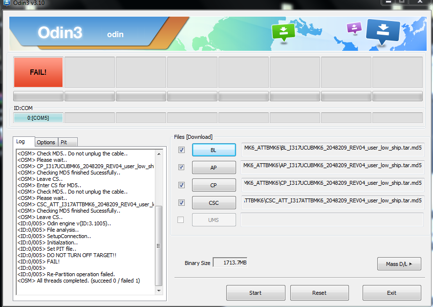Click the 'ID:COM' group label
Viewport: 433px width, 307px height.
[x=23, y=108]
